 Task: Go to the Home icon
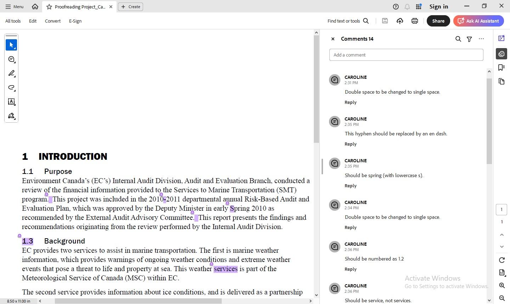pos(35,6)
